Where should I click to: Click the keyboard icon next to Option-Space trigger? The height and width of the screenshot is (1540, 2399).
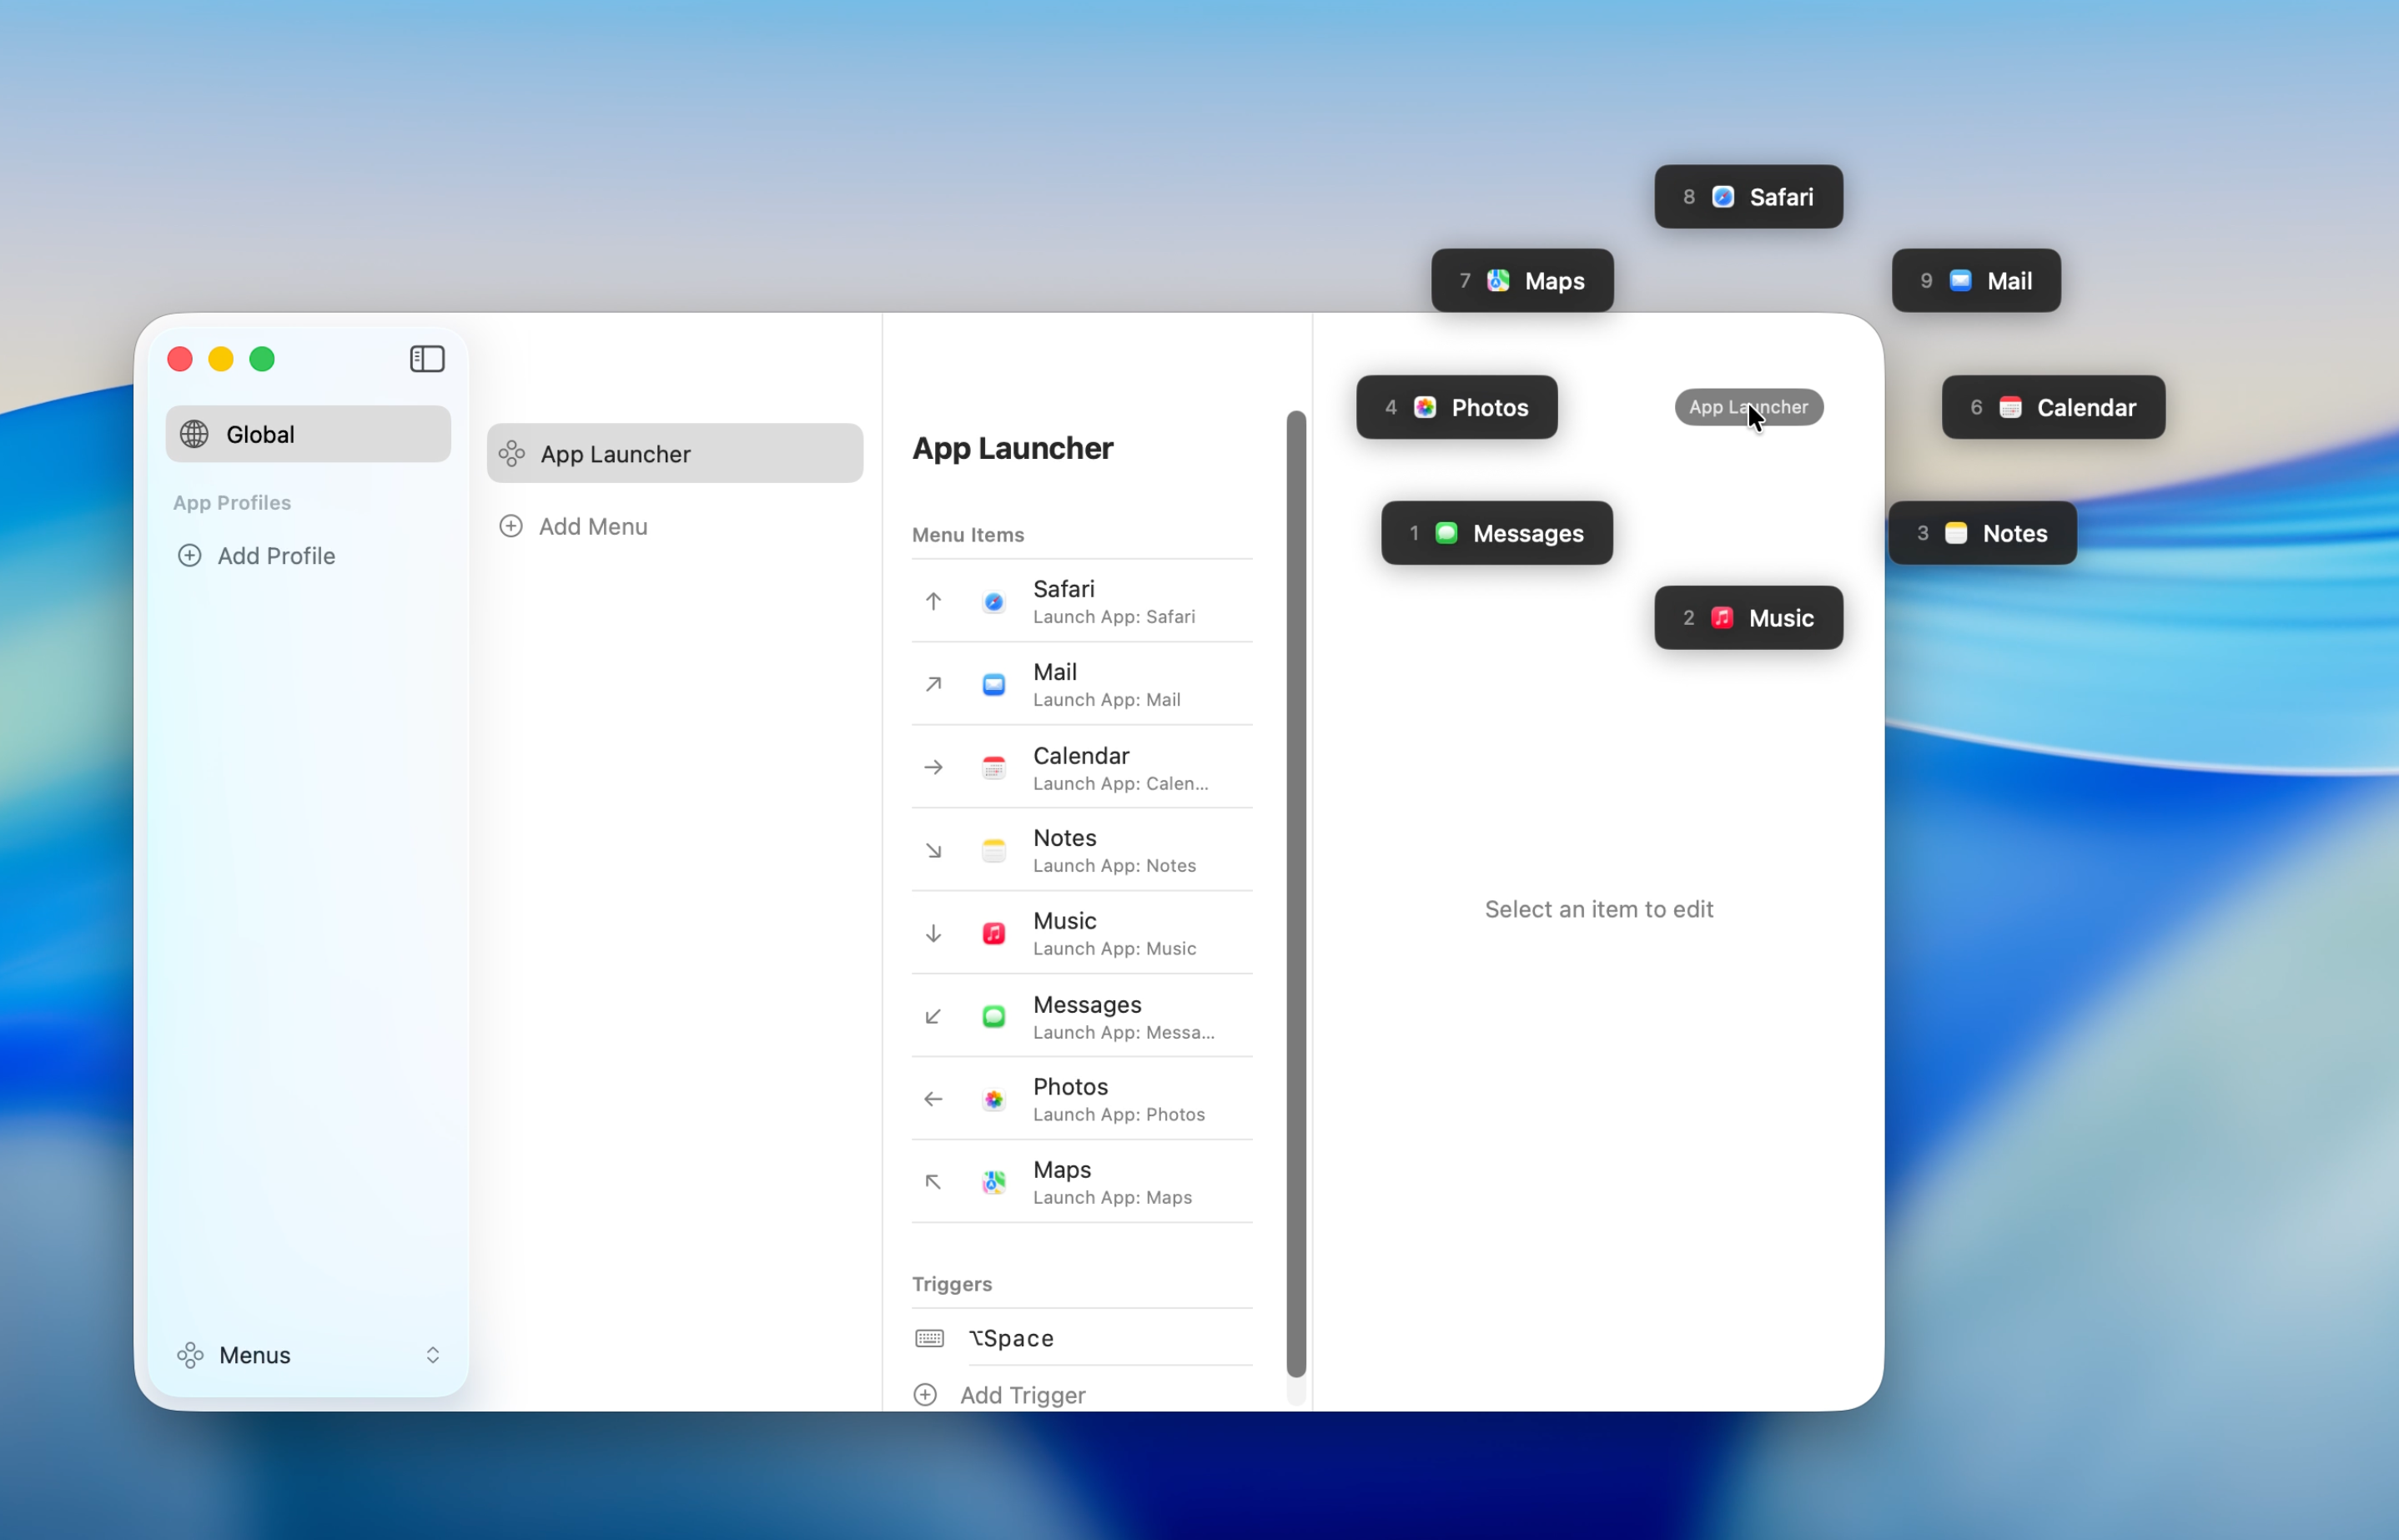(928, 1338)
